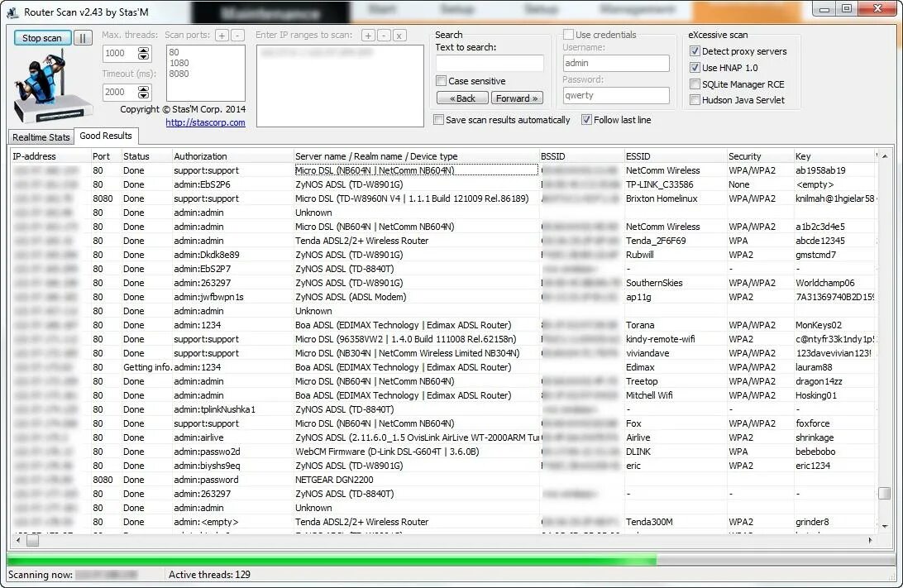Open the http://stascorp.com link
Viewport: 903px width, 588px height.
pos(206,122)
